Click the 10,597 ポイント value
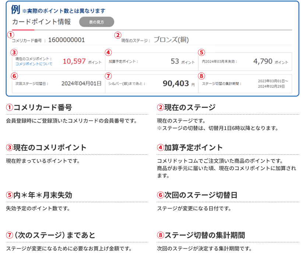 74,60
